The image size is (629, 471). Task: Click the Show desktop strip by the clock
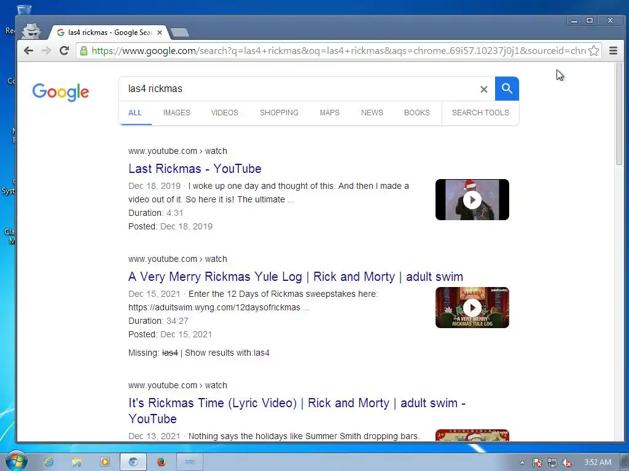coord(625,462)
